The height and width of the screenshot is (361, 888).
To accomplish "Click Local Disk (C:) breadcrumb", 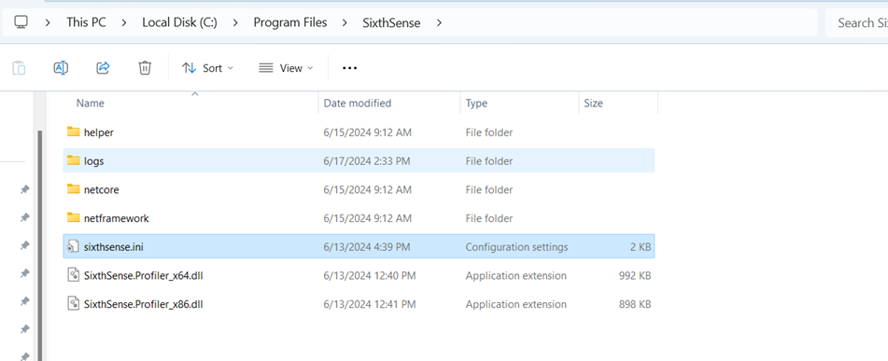I will click(x=179, y=22).
